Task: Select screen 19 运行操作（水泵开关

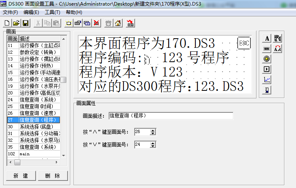Action: [34, 86]
